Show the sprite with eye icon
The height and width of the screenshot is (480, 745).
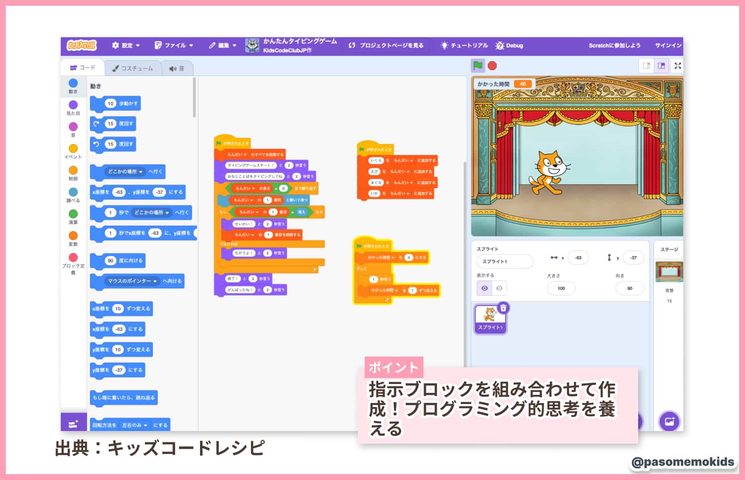[x=484, y=288]
